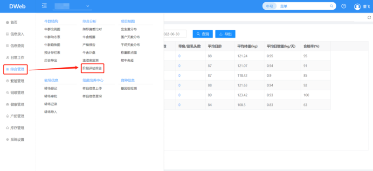Click the 库存管理 icon in the sidebar
The width and height of the screenshot is (373, 171).
point(7,128)
